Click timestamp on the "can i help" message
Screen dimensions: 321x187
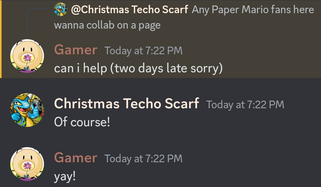tap(143, 51)
